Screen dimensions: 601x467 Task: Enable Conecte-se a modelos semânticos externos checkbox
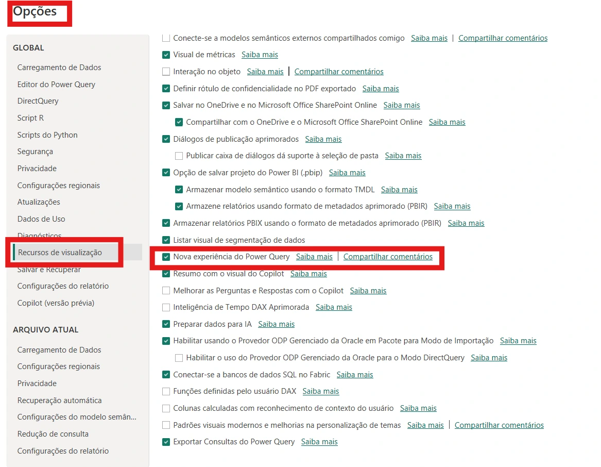(x=166, y=38)
